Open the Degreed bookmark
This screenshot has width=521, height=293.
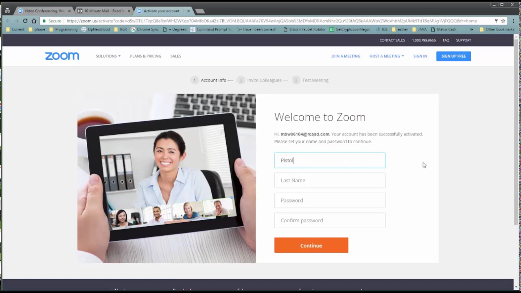[174, 29]
